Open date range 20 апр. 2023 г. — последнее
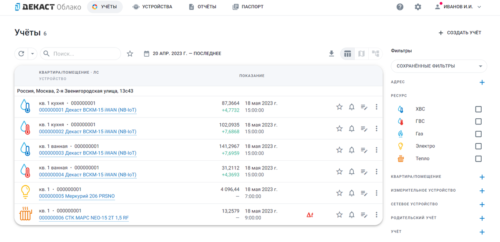This screenshot has height=242, width=500. click(x=182, y=54)
